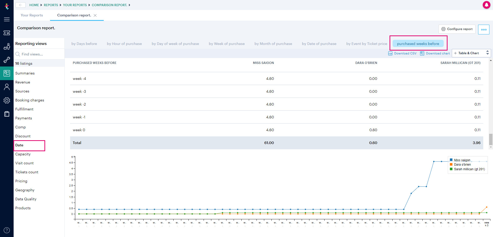This screenshot has width=493, height=237.
Task: Click the Configure report button
Action: point(457,29)
